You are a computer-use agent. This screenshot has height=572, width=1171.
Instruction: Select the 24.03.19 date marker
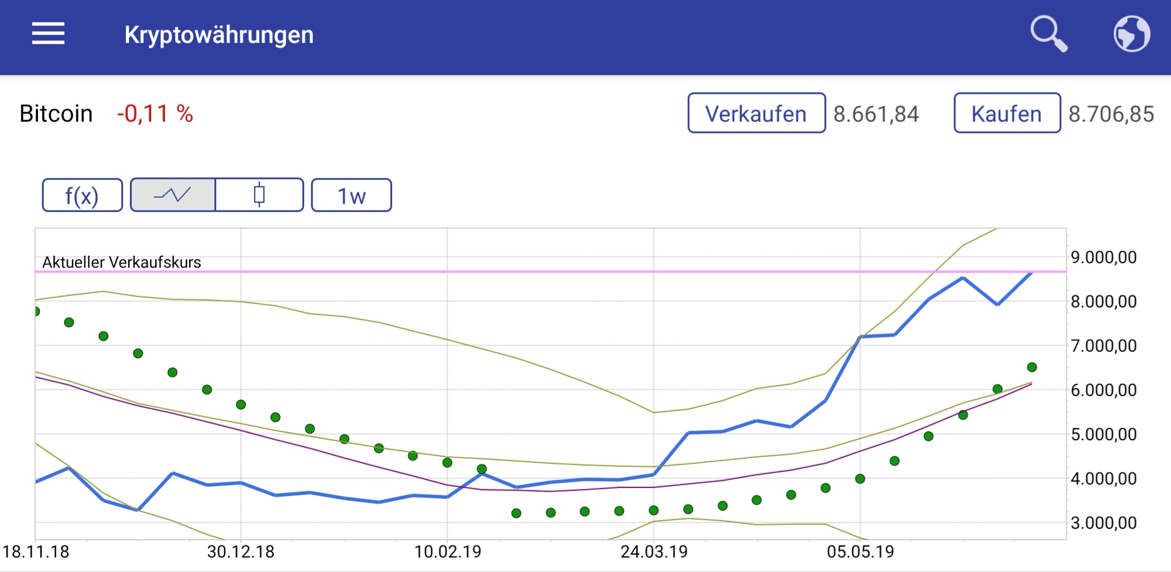(x=654, y=552)
